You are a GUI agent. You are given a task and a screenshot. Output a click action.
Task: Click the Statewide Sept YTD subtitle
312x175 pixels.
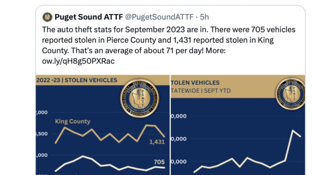pos(201,91)
